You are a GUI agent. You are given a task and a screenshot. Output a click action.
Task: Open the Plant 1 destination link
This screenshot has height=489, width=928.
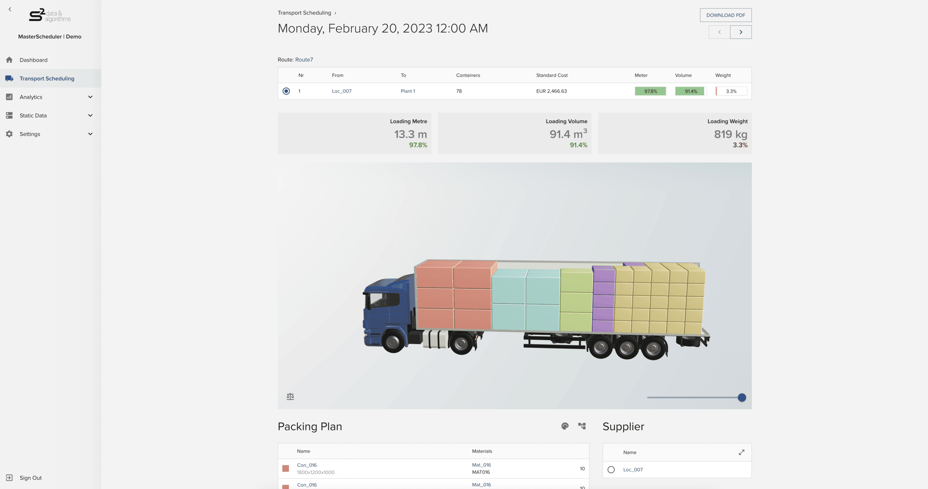pyautogui.click(x=408, y=91)
